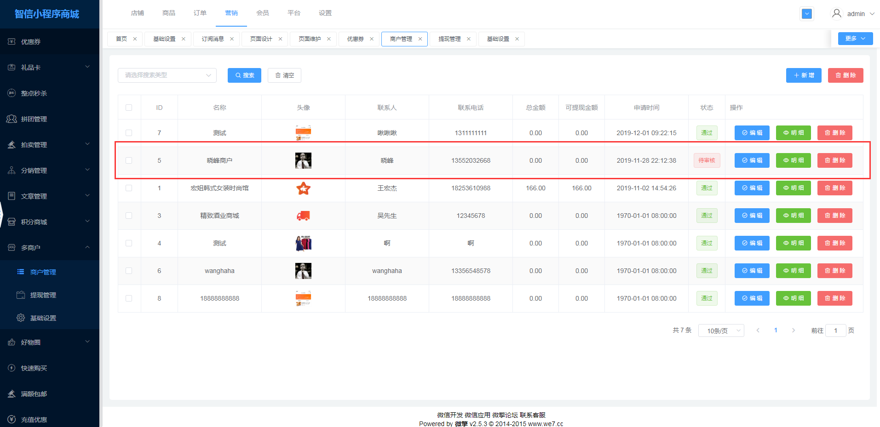Click the 待审核 status tag for 晓峰商户
The width and height of the screenshot is (880, 427).
pos(707,160)
